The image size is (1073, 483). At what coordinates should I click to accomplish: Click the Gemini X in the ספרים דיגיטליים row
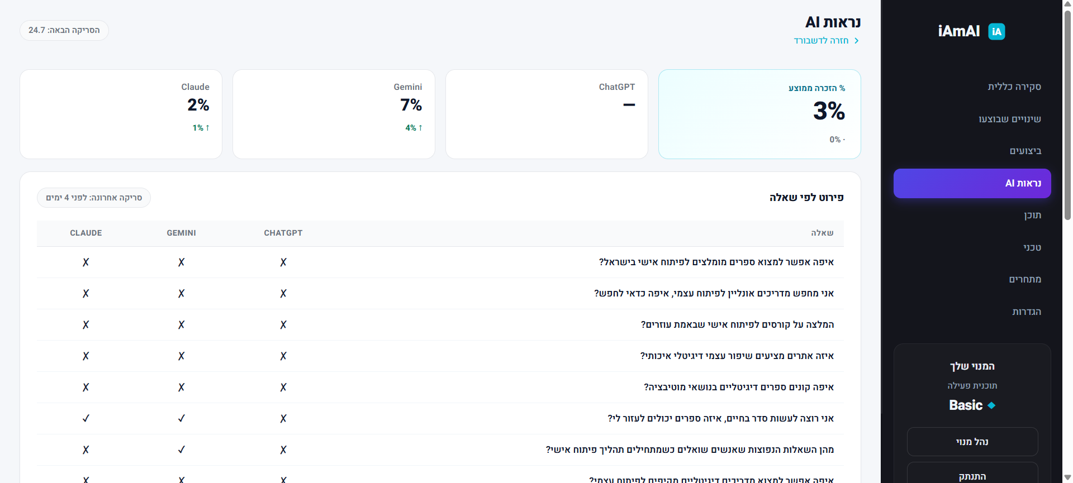click(181, 387)
